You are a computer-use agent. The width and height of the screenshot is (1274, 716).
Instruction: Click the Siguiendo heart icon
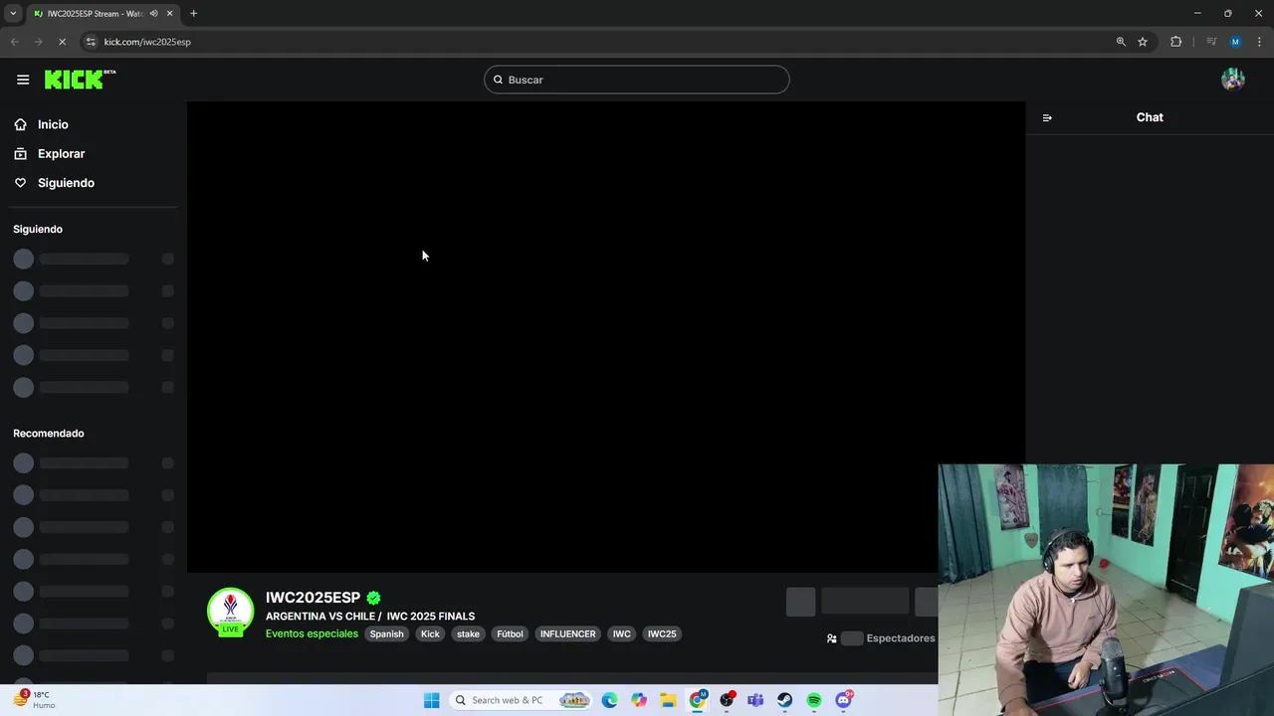(x=20, y=183)
